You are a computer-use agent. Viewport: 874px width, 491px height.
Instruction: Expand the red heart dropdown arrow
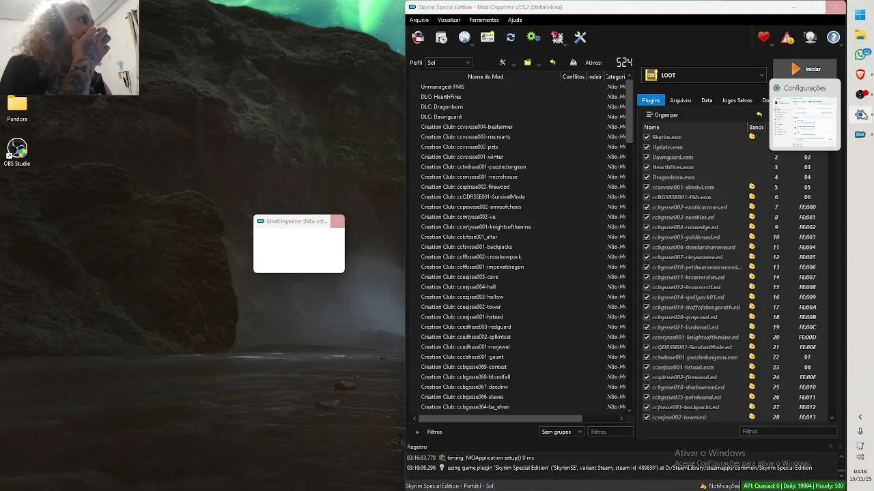(771, 44)
